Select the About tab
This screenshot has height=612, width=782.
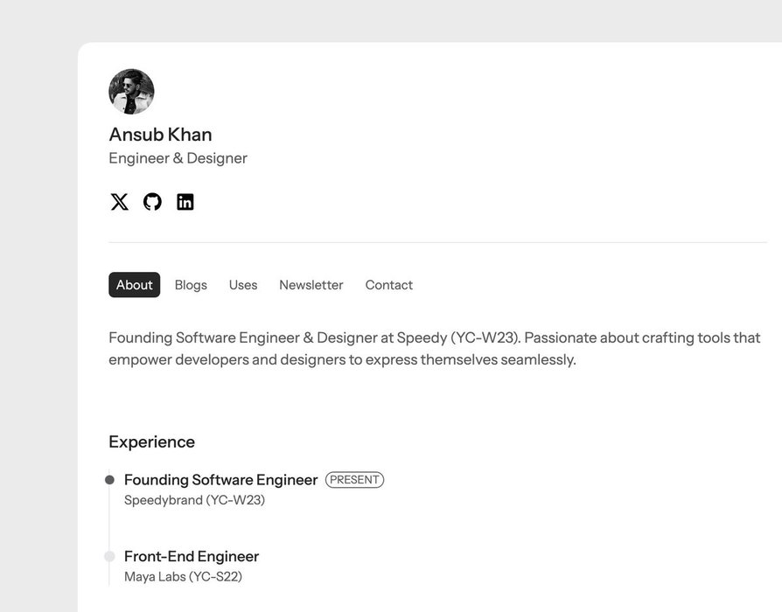click(134, 284)
